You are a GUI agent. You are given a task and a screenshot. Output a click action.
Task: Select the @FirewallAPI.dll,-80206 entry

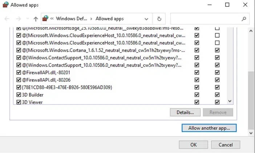pyautogui.click(x=46, y=80)
